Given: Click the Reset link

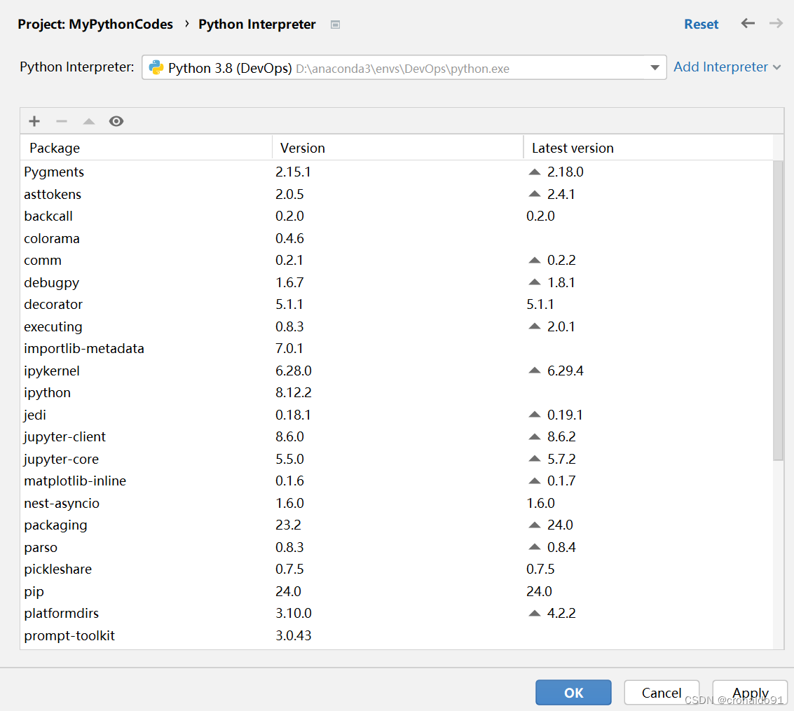Looking at the screenshot, I should tap(701, 25).
